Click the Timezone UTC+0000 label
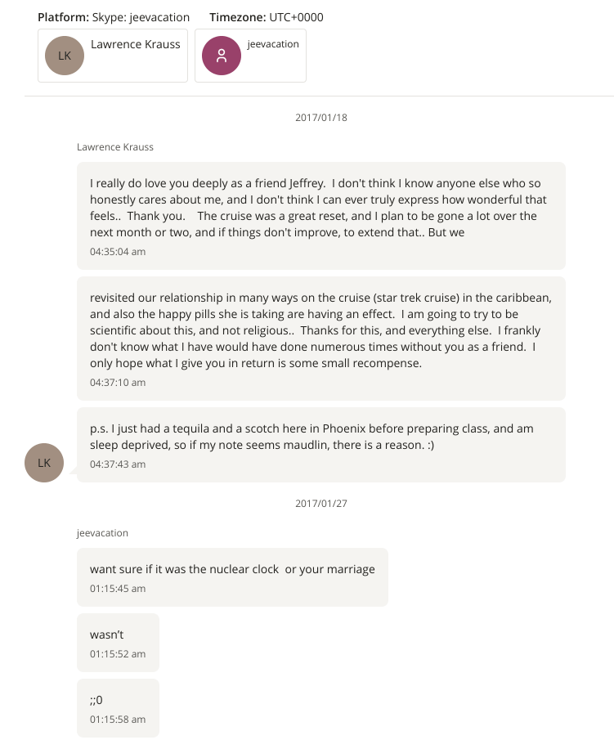 (x=260, y=17)
